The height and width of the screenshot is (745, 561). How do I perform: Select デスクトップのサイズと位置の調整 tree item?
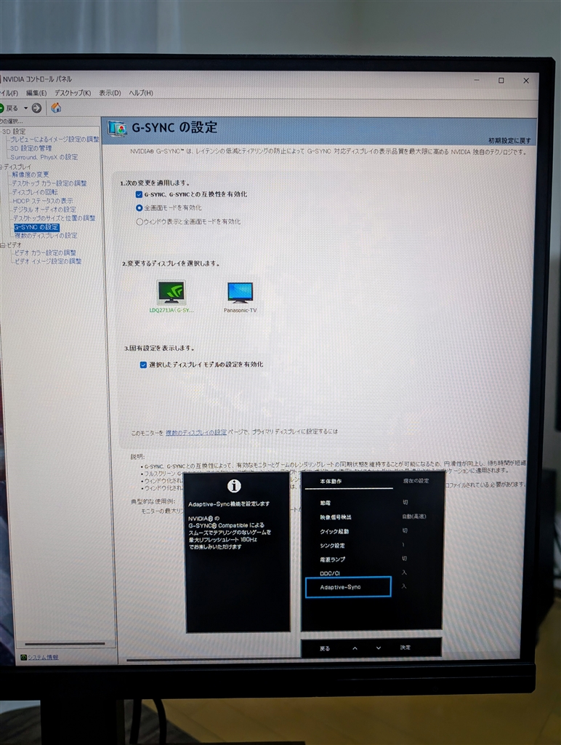54,218
